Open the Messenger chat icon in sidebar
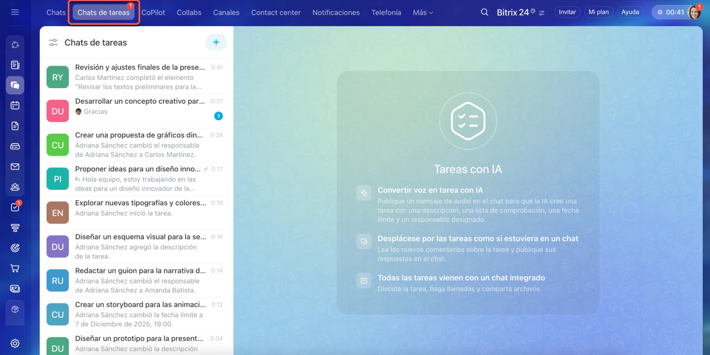 click(x=15, y=85)
